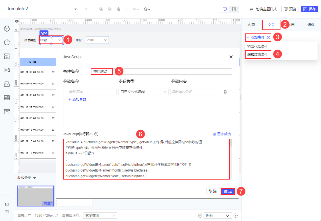Viewport: 321px width, 221px height.
Task: Click the 确定 confirm button in the dialog
Action: coord(228,191)
